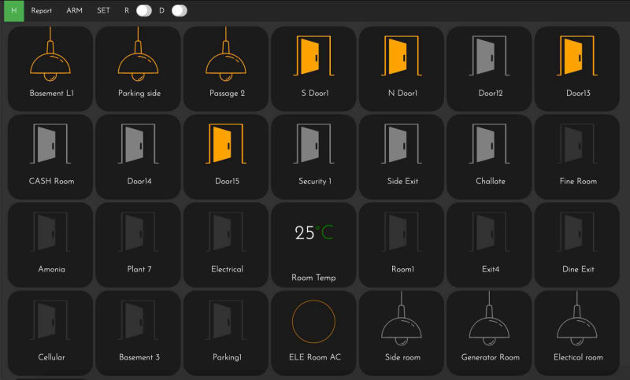Image resolution: width=630 pixels, height=380 pixels.
Task: Click the Room Temp 25°C reading
Action: (313, 233)
